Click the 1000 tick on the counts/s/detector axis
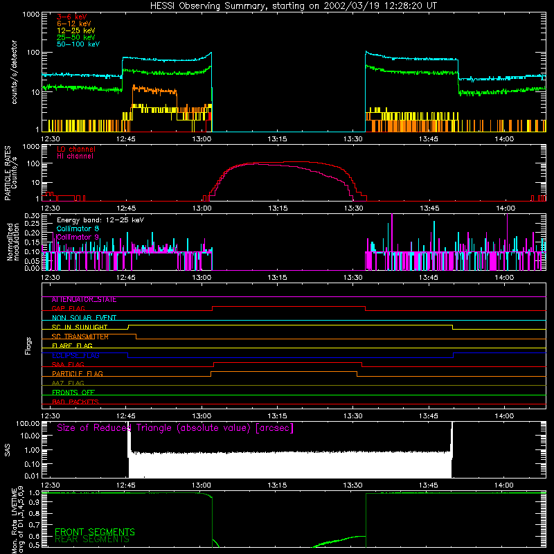 30,15
